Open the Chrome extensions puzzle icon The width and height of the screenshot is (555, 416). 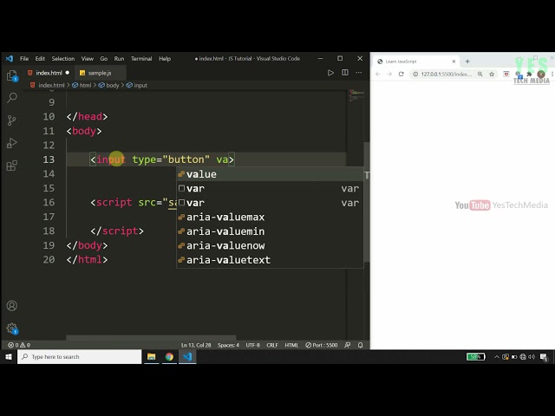pyautogui.click(x=529, y=74)
